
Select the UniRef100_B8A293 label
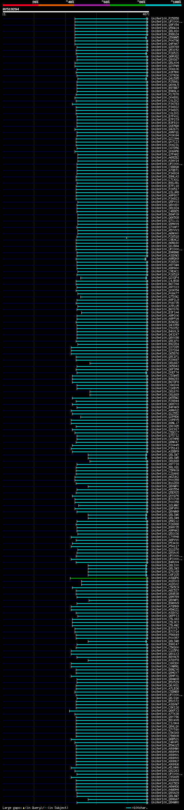tap(165, 379)
